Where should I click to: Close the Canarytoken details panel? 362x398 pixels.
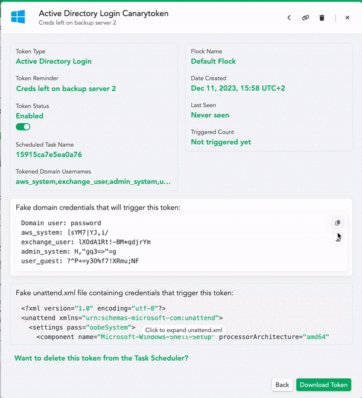coord(348,18)
